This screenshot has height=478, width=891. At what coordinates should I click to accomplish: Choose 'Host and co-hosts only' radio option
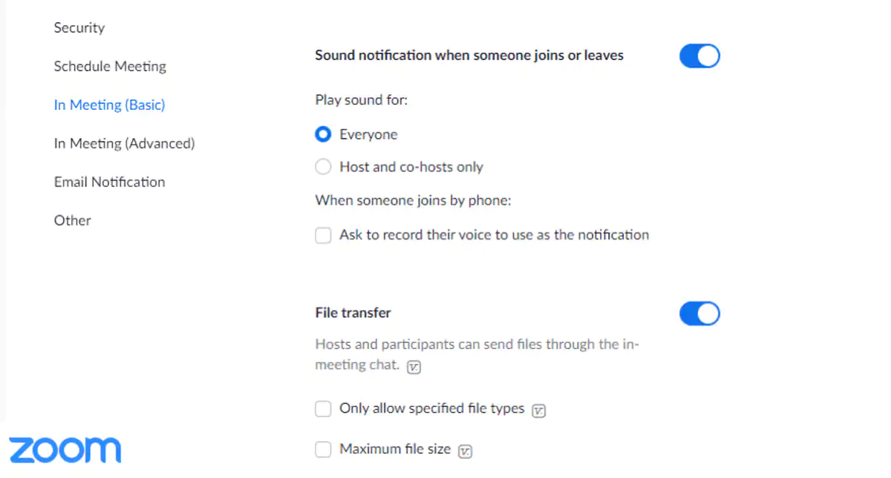coord(323,167)
